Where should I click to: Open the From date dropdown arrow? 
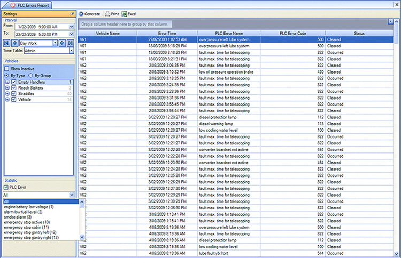point(71,27)
